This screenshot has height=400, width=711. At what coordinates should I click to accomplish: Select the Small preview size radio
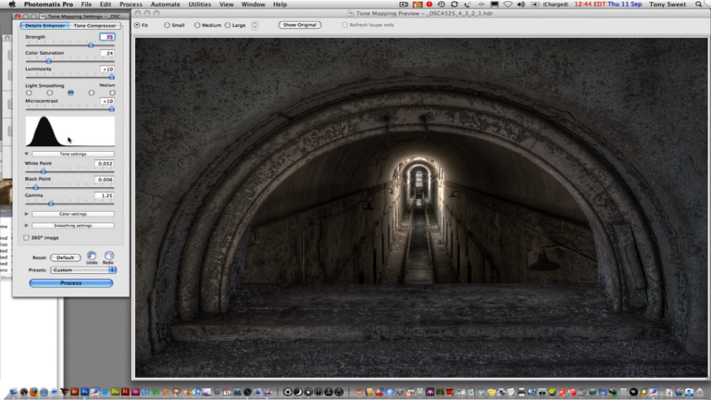pyautogui.click(x=168, y=25)
